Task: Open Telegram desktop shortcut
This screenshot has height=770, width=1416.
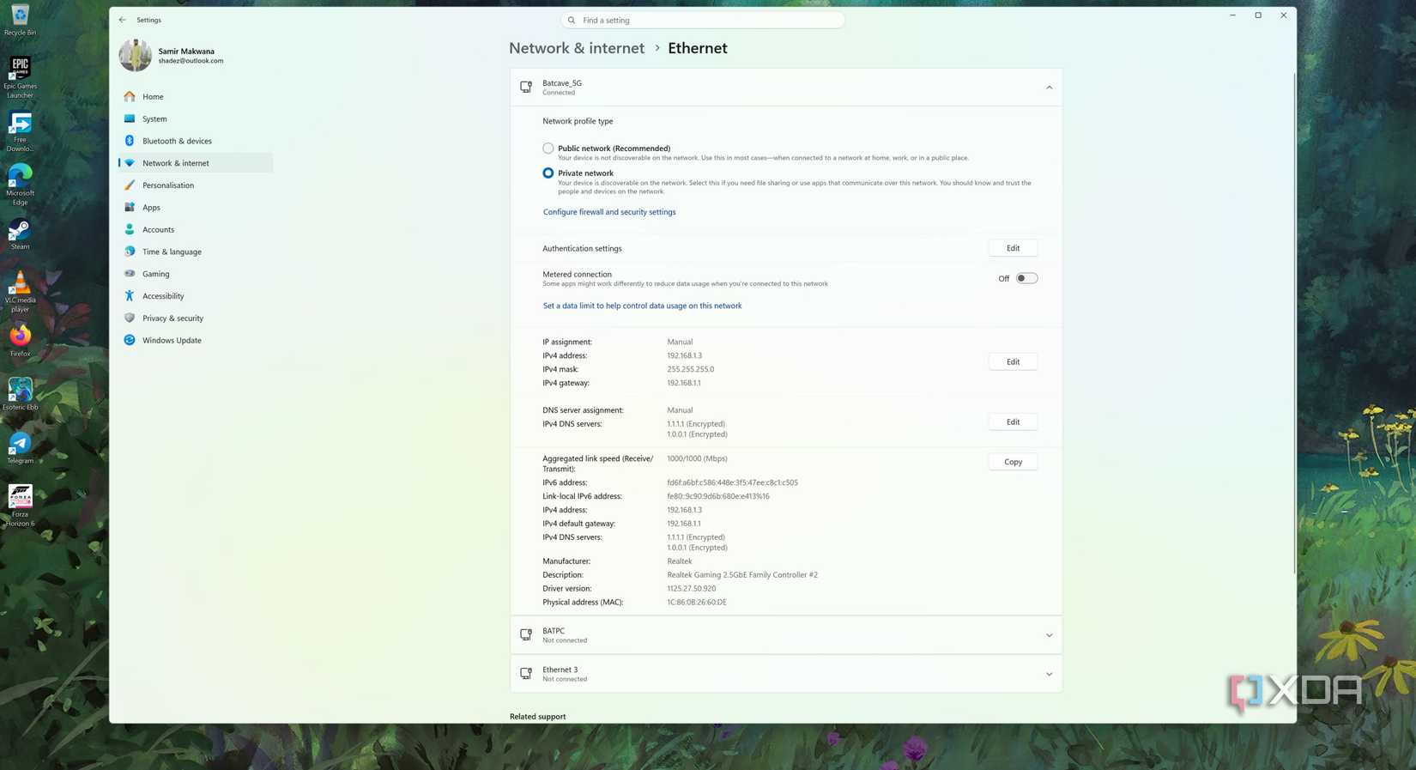Action: pyautogui.click(x=20, y=448)
